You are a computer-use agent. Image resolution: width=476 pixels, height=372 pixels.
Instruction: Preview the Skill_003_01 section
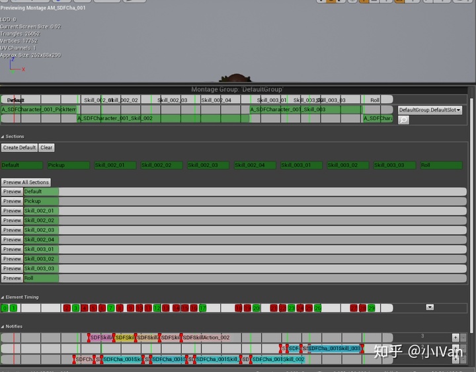(12, 249)
